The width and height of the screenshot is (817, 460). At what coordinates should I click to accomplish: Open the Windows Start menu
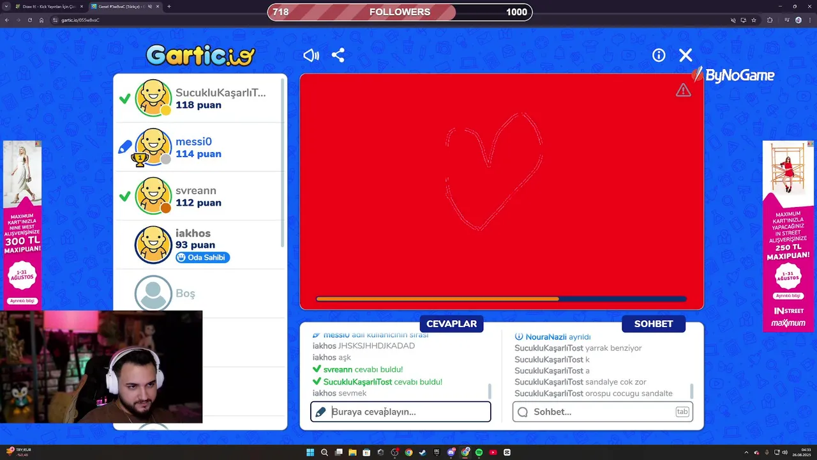(310, 452)
